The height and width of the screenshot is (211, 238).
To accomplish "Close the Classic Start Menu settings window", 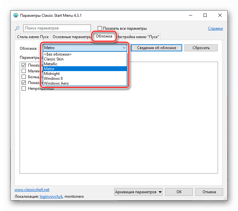I will [x=220, y=16].
